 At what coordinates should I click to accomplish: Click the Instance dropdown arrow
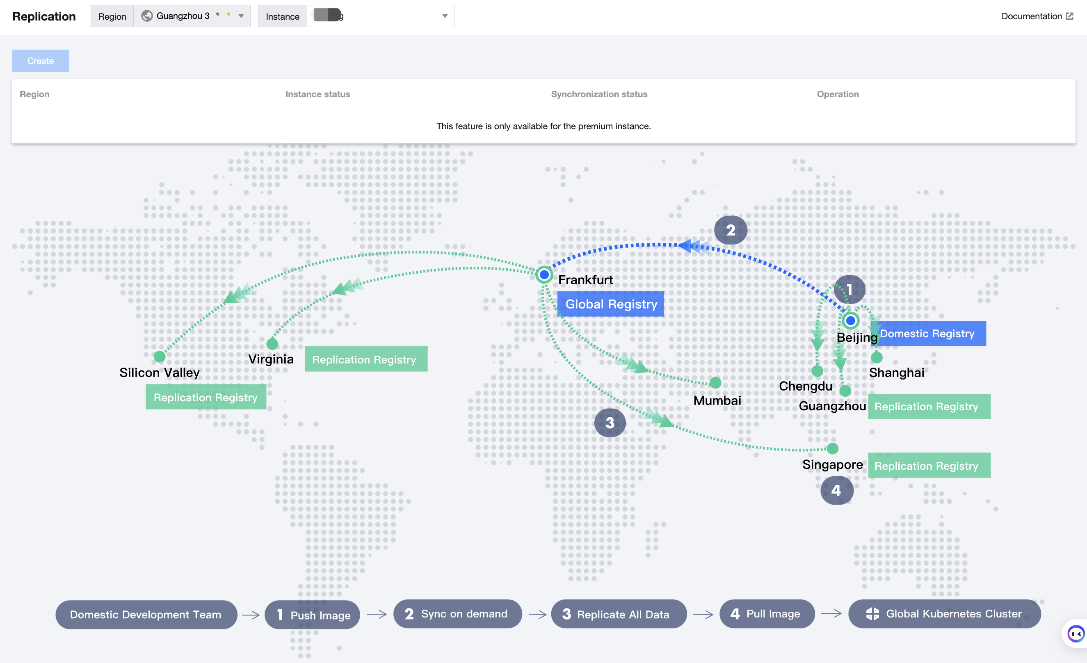tap(445, 16)
